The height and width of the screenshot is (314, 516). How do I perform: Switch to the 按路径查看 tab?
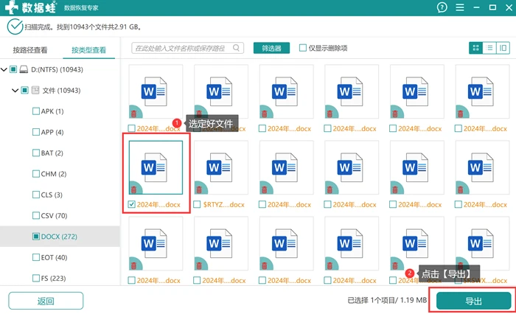(30, 50)
